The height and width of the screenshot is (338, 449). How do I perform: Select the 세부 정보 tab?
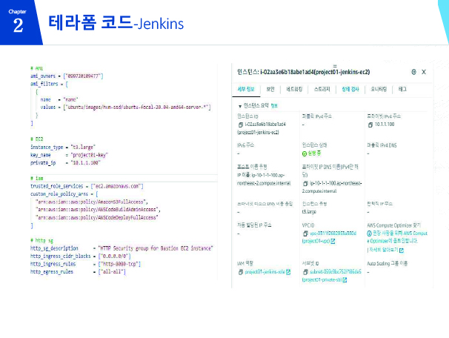(246, 89)
